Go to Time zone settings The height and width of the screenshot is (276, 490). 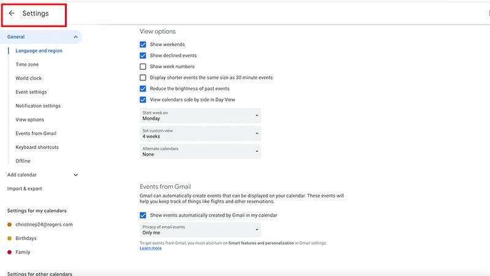(27, 64)
